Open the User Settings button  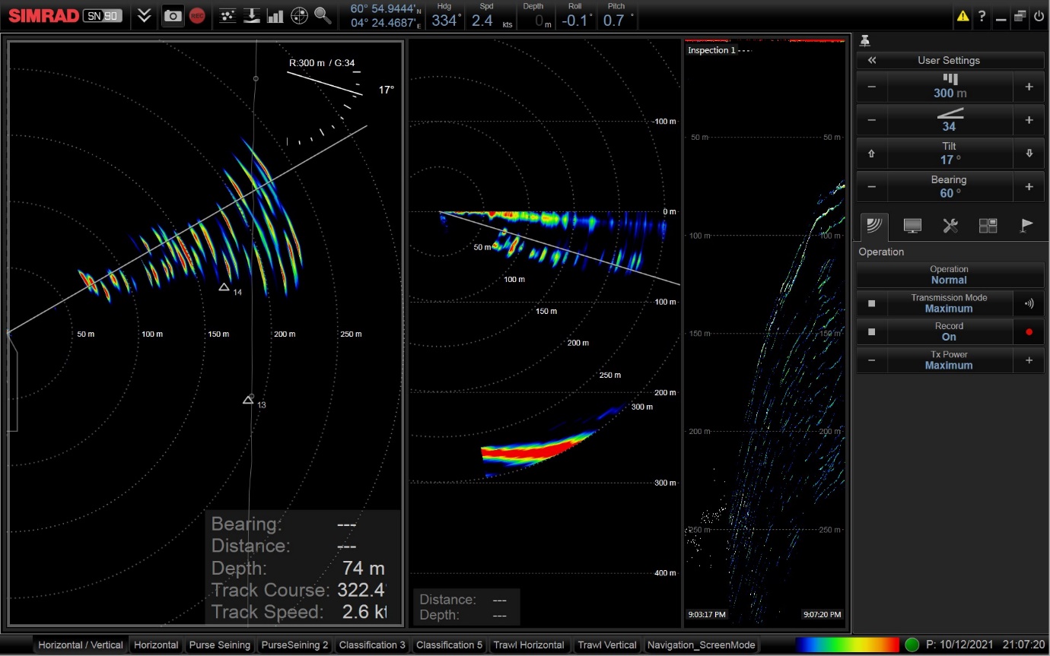(x=950, y=60)
